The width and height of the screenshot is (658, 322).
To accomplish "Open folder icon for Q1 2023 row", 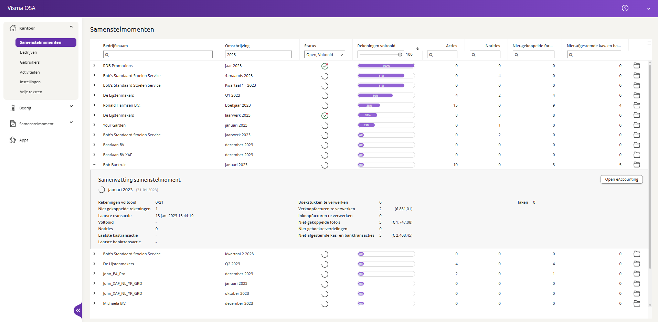I will click(x=637, y=95).
